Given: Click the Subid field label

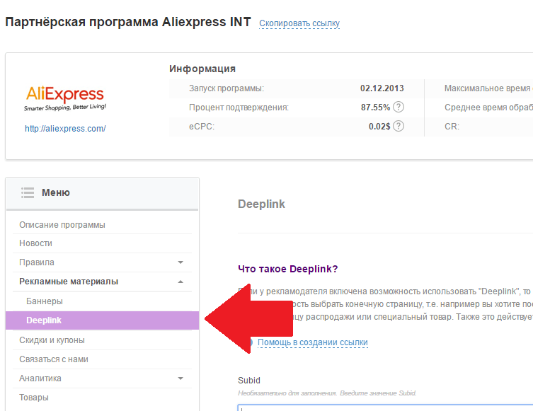Looking at the screenshot, I should pyautogui.click(x=249, y=380).
